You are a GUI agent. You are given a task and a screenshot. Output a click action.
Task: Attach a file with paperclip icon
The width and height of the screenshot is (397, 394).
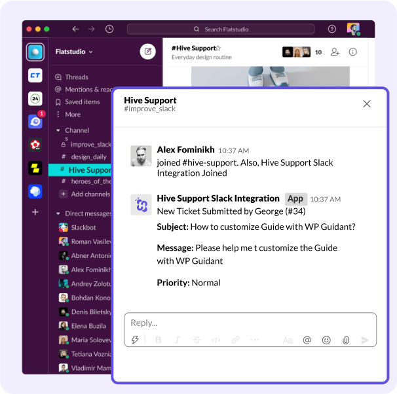(x=346, y=340)
